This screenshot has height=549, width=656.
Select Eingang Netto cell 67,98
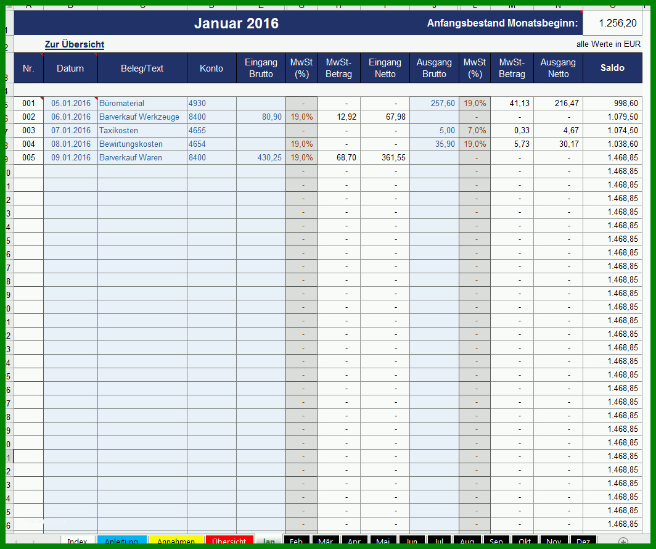click(x=385, y=117)
